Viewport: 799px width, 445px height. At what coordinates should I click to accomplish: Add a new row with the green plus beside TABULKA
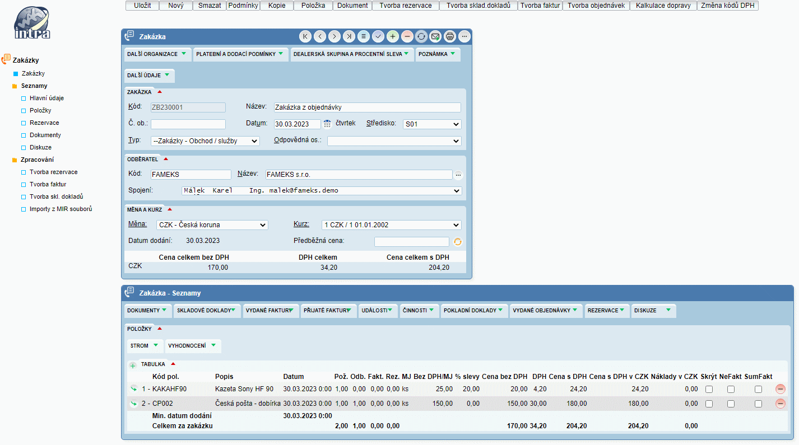(x=133, y=366)
